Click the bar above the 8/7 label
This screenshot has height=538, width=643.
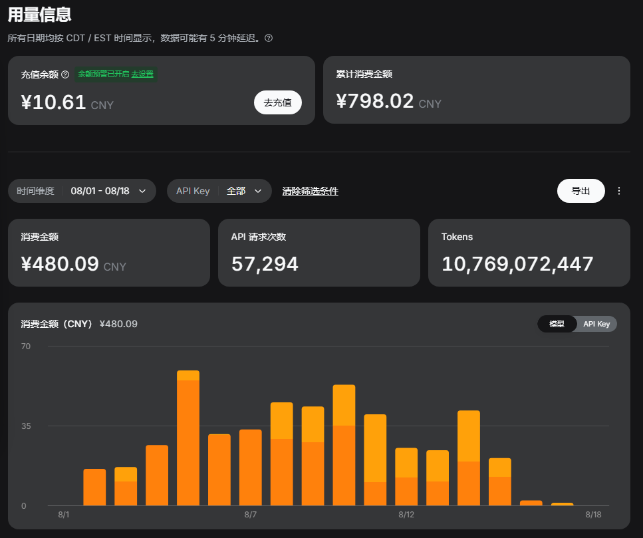coord(251,468)
